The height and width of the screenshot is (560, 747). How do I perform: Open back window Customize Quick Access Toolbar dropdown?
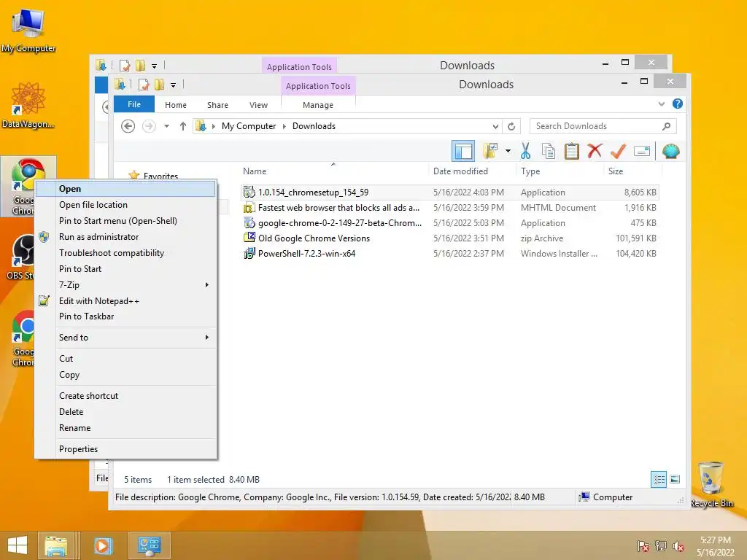point(154,66)
